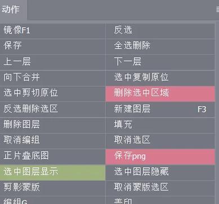
Task: Run the 反选 action
Action: [x=160, y=31]
